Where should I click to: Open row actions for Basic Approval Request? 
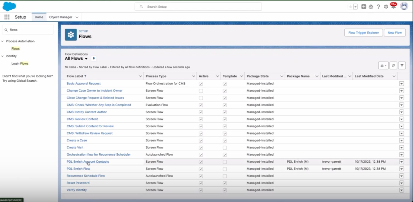click(x=401, y=84)
